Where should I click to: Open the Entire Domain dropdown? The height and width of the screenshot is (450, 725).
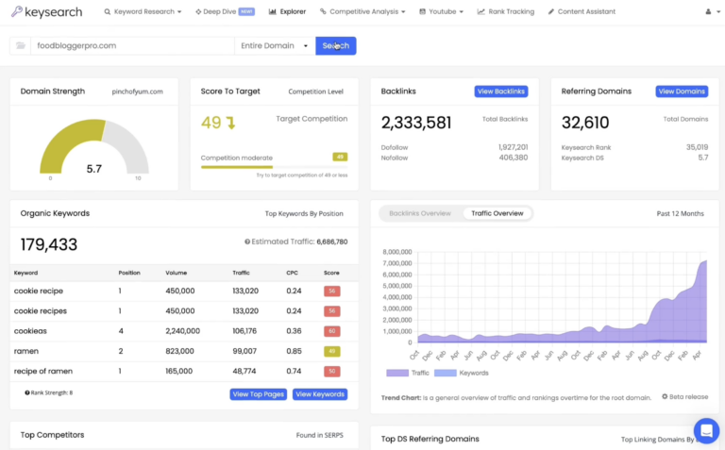[x=274, y=45]
